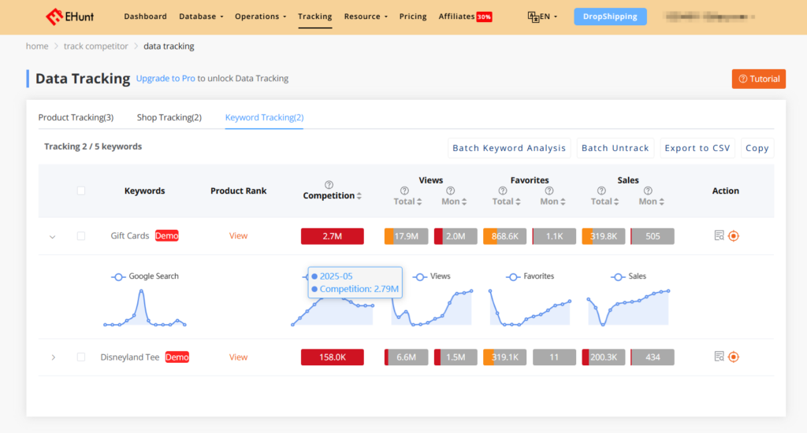Open the Database dropdown menu
807x433 pixels.
[x=201, y=17]
